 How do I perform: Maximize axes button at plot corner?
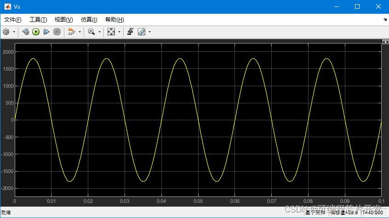385,42
